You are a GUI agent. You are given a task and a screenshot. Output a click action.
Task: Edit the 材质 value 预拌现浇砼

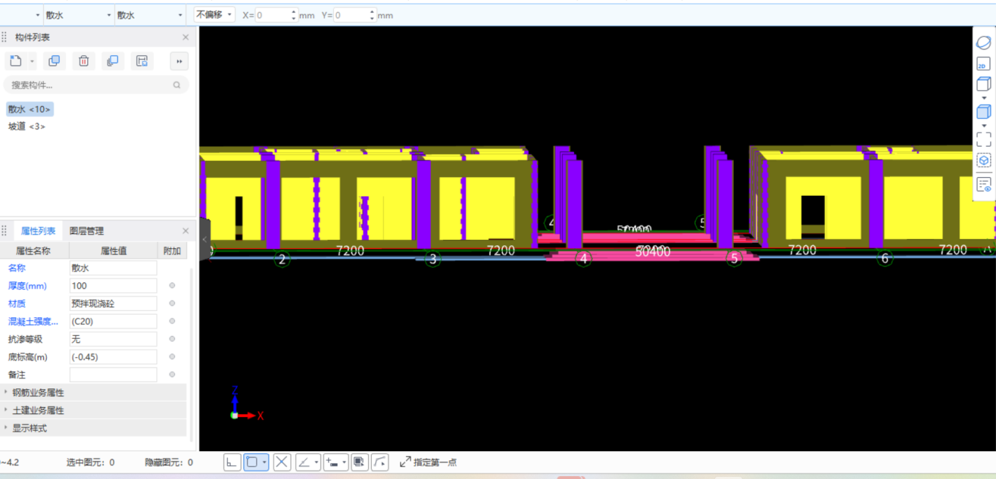[113, 303]
